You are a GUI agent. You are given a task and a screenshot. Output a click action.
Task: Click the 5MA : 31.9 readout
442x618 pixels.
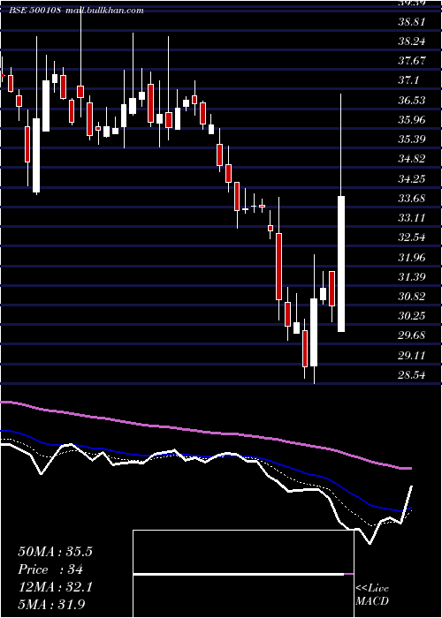51,605
